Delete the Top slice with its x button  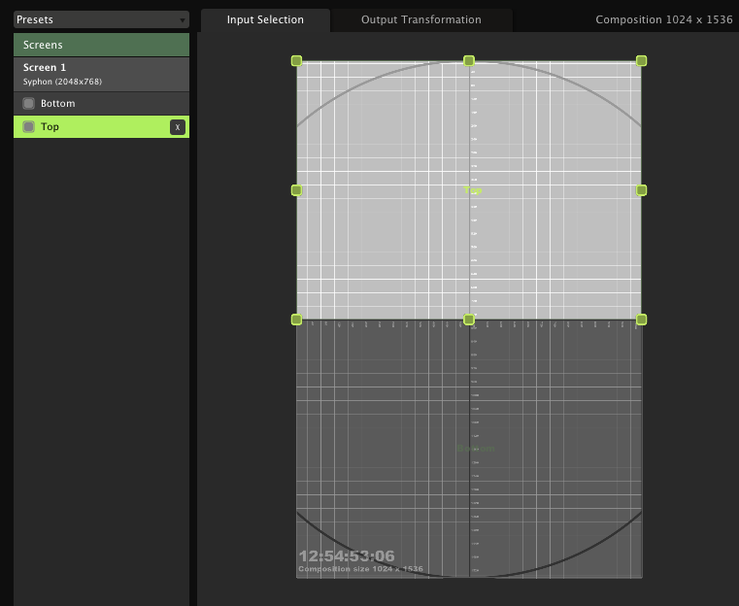pos(177,127)
